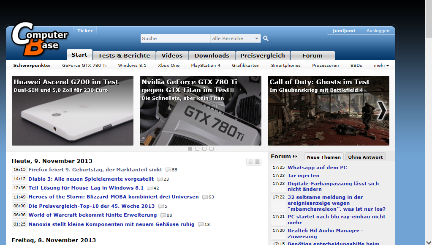Open Diablo 3 Spielelemente article

click(91, 179)
